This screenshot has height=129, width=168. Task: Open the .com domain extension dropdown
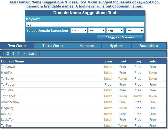79,30
